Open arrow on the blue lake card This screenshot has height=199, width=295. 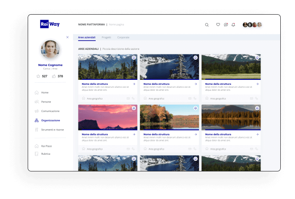pos(196,84)
